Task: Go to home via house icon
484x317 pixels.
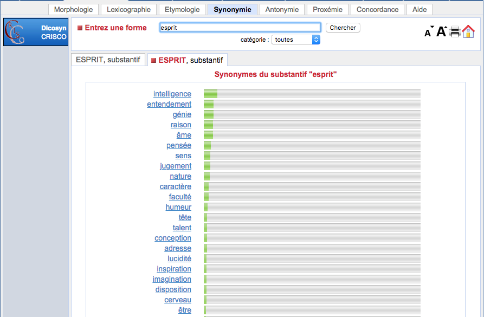Action: coord(468,31)
